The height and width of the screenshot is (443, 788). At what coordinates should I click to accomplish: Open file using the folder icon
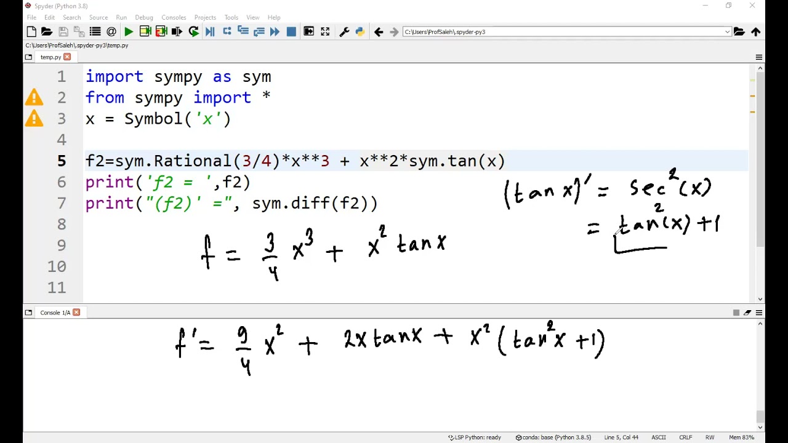click(x=47, y=32)
